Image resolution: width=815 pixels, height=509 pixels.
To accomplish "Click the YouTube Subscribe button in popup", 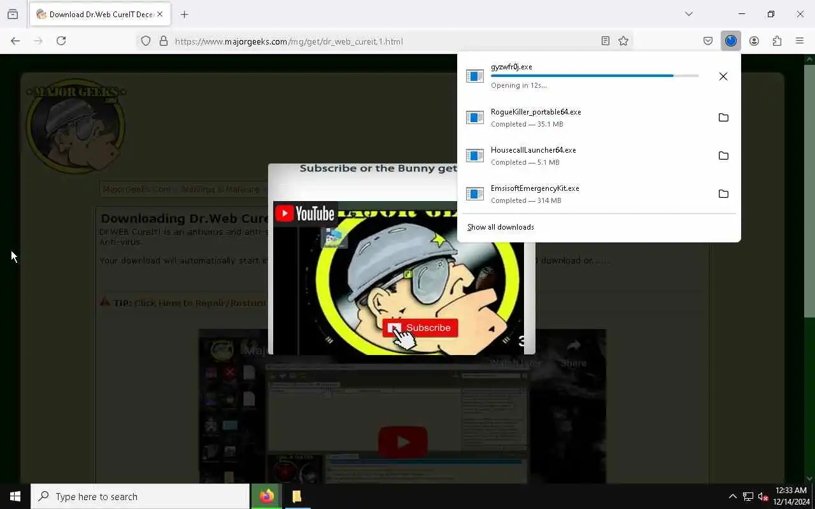I will [420, 328].
